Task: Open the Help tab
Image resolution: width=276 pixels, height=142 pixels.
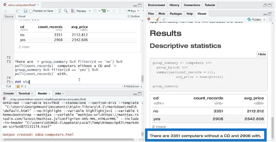Action: click(189, 13)
